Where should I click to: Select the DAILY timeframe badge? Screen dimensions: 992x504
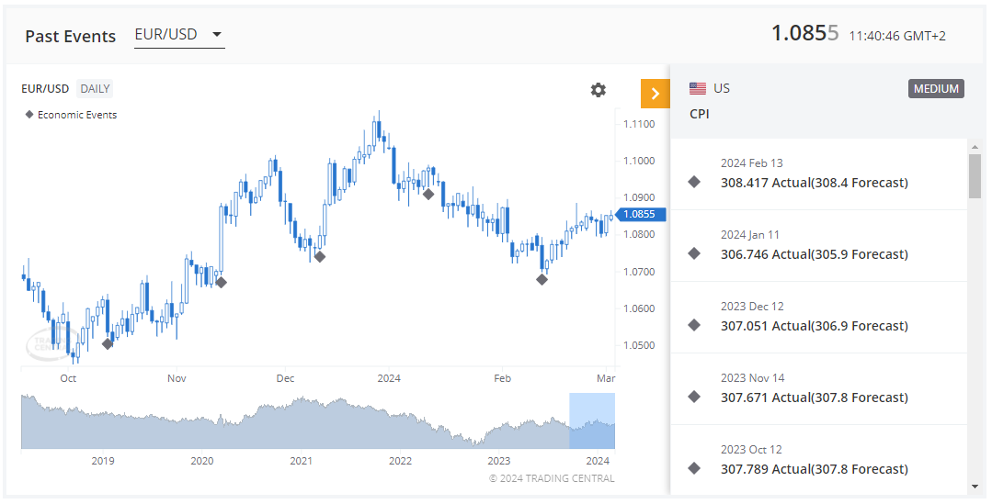(95, 88)
